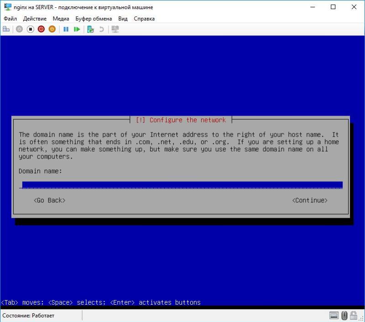
Task: Click inside the Domain name input field
Action: pos(181,184)
